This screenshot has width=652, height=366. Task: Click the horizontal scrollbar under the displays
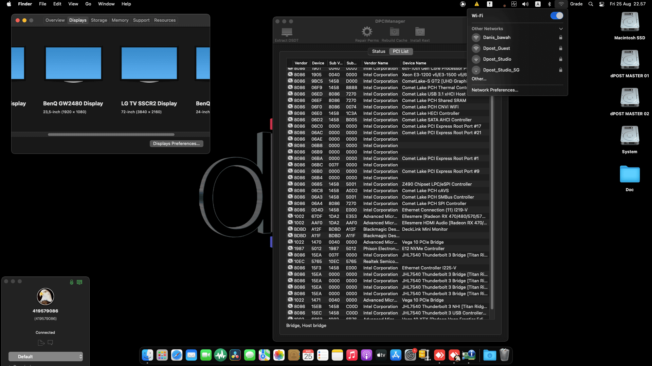click(111, 135)
